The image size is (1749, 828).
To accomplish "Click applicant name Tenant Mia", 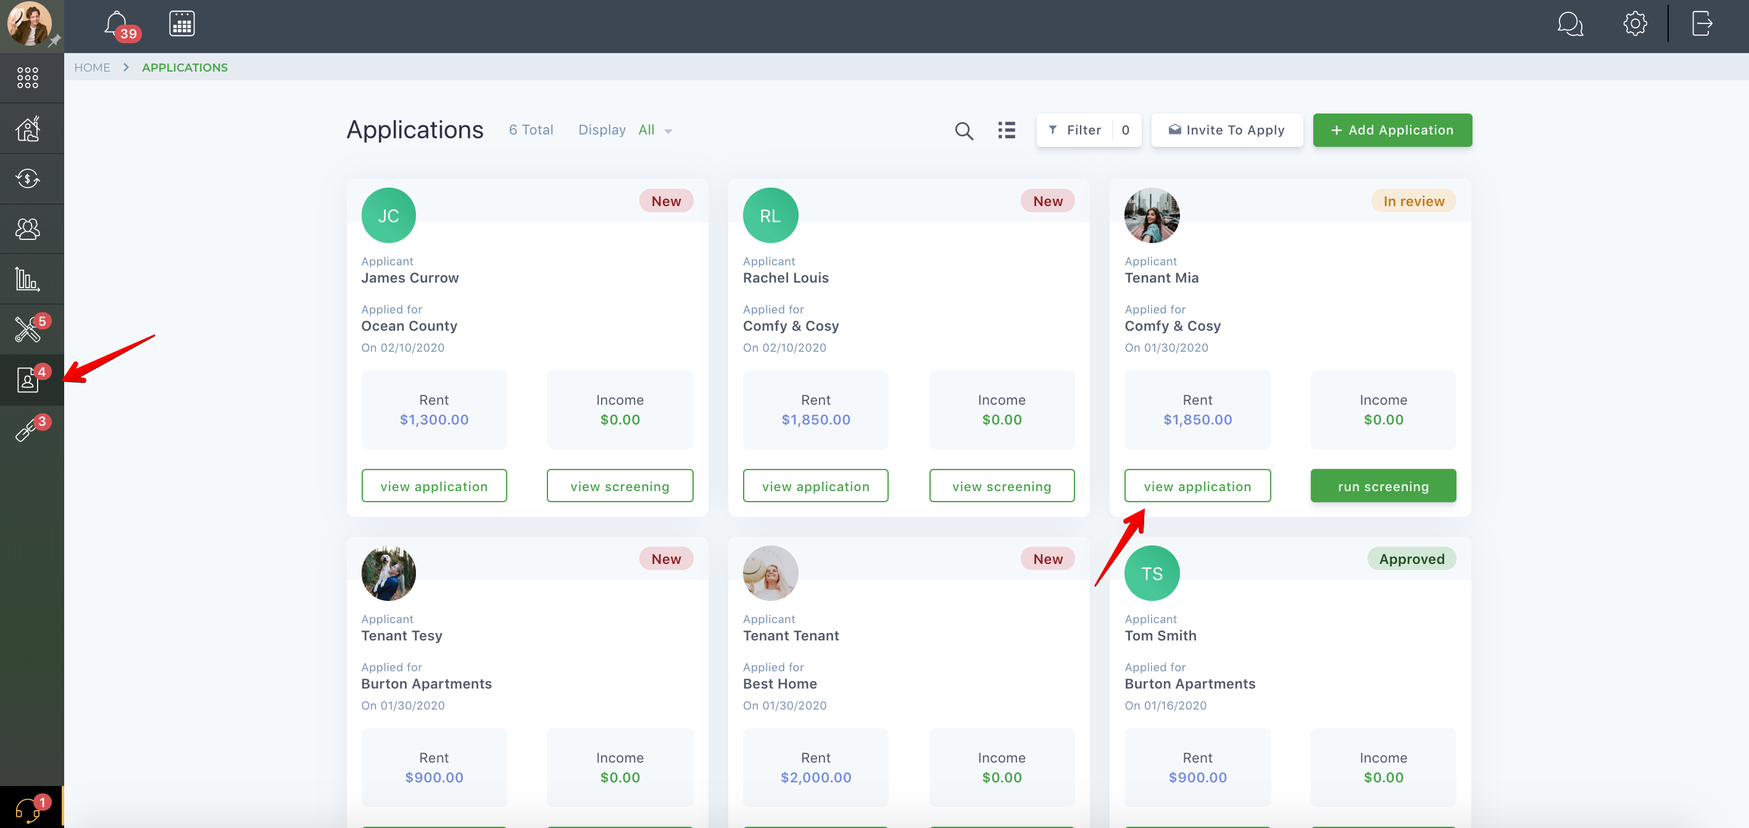I will coord(1161,278).
